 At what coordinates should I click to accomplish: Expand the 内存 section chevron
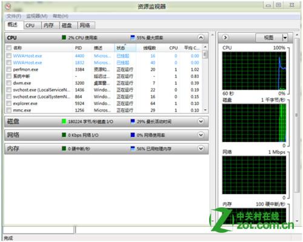[201, 149]
